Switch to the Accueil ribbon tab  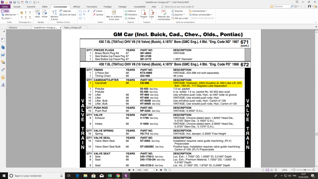click(17, 7)
